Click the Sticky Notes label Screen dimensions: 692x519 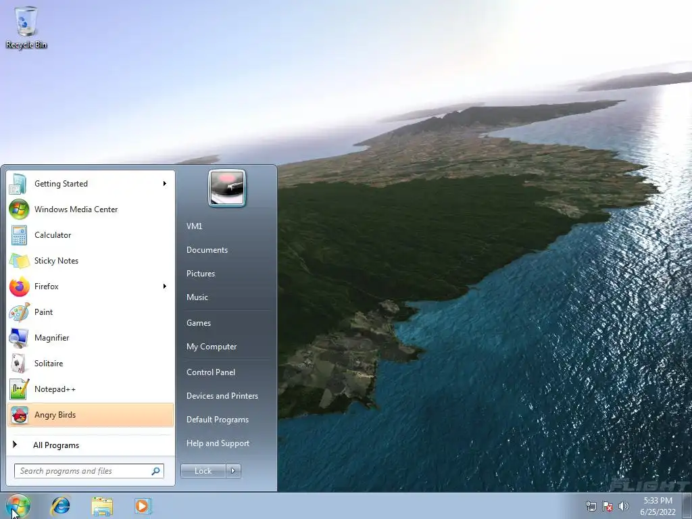coord(56,261)
